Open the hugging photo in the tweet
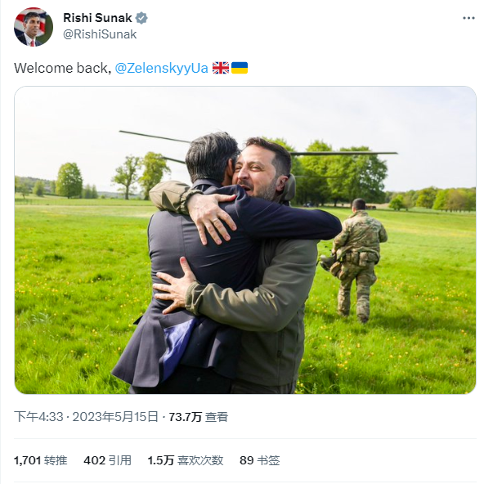The image size is (484, 484). pos(245,240)
